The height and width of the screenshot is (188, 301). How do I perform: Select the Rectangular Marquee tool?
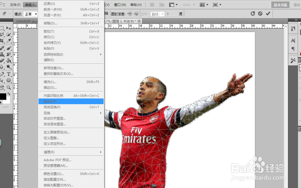2,28
